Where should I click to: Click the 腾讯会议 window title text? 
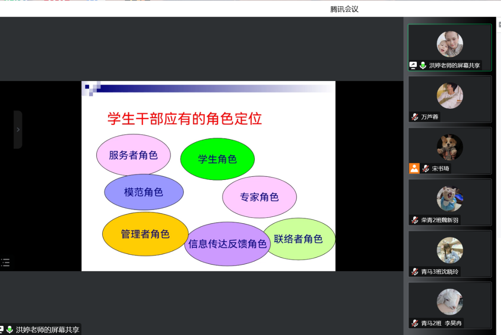pyautogui.click(x=344, y=9)
